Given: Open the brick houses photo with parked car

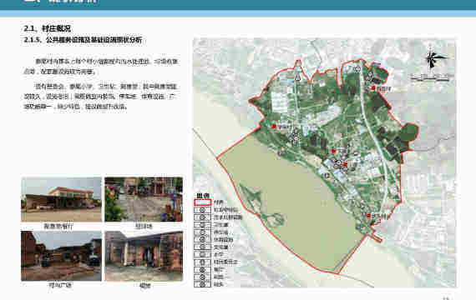Looking at the screenshot, I should click(x=61, y=256).
